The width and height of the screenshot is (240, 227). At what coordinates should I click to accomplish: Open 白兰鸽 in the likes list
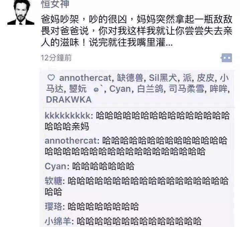[150, 89]
